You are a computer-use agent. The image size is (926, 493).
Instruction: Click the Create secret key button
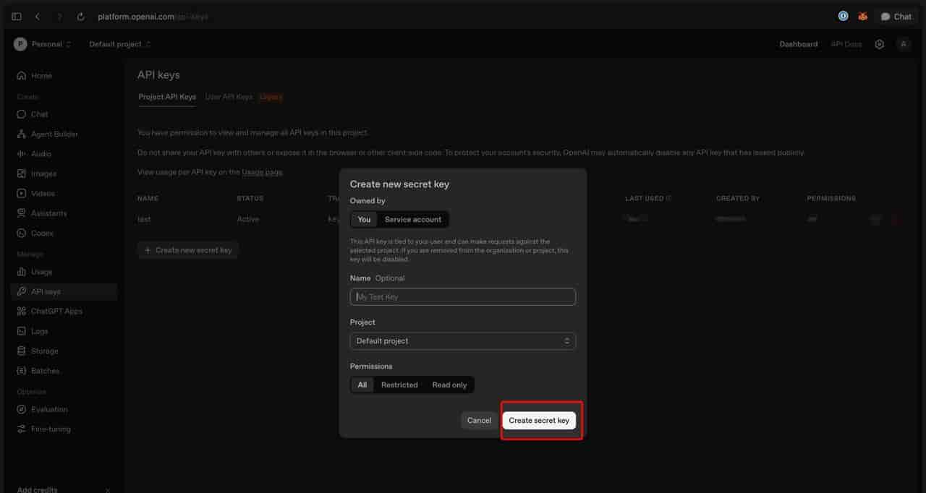(539, 420)
